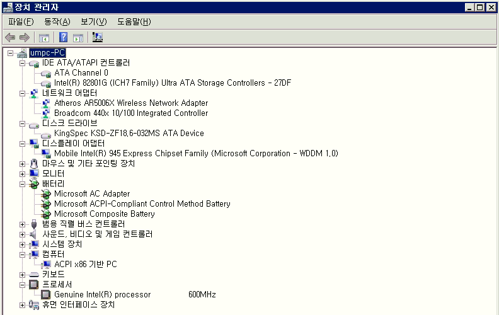The image size is (499, 315).
Task: Select the Atheros AR5006X Wireless Network Adapter text
Action: (x=131, y=103)
